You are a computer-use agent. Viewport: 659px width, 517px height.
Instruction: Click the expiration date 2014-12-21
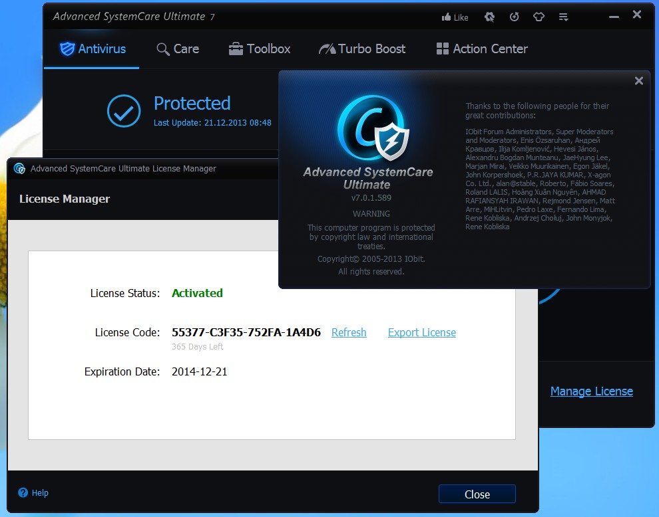(x=199, y=372)
